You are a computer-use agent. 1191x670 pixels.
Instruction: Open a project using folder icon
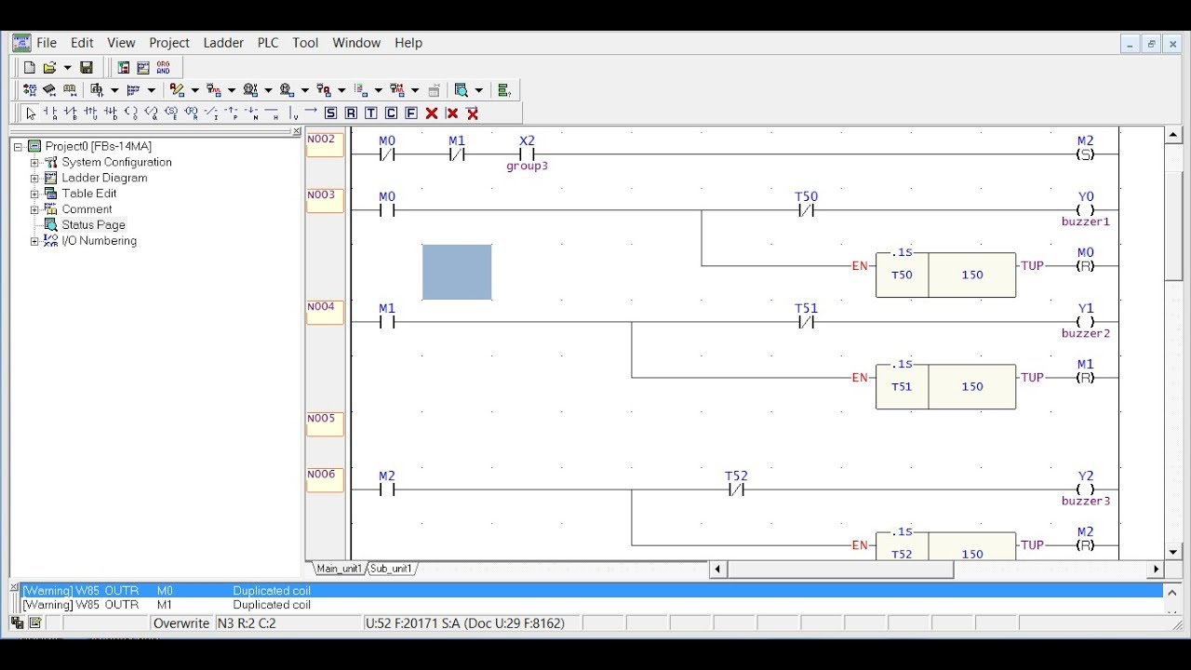pos(49,68)
